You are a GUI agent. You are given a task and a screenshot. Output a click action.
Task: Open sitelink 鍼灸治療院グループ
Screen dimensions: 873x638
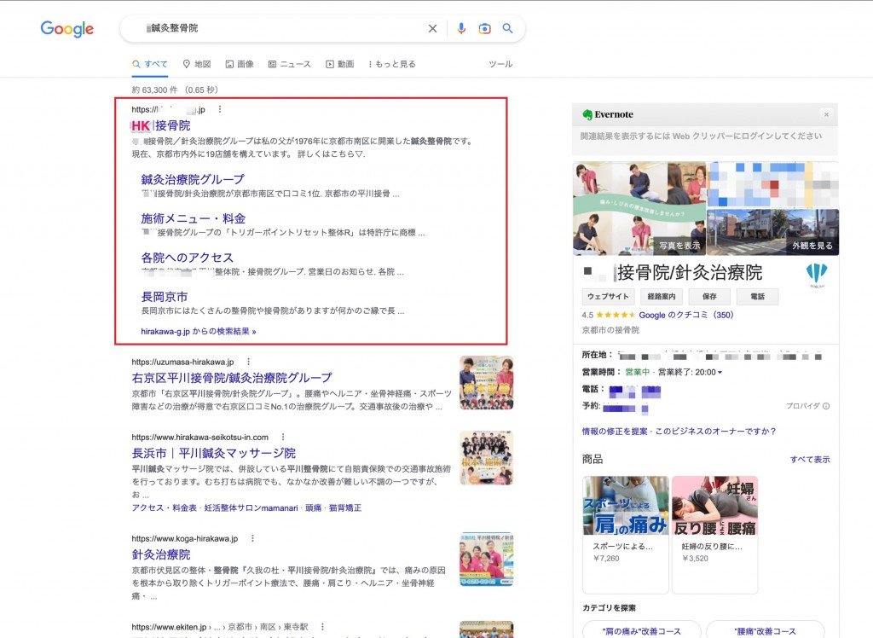coord(193,179)
